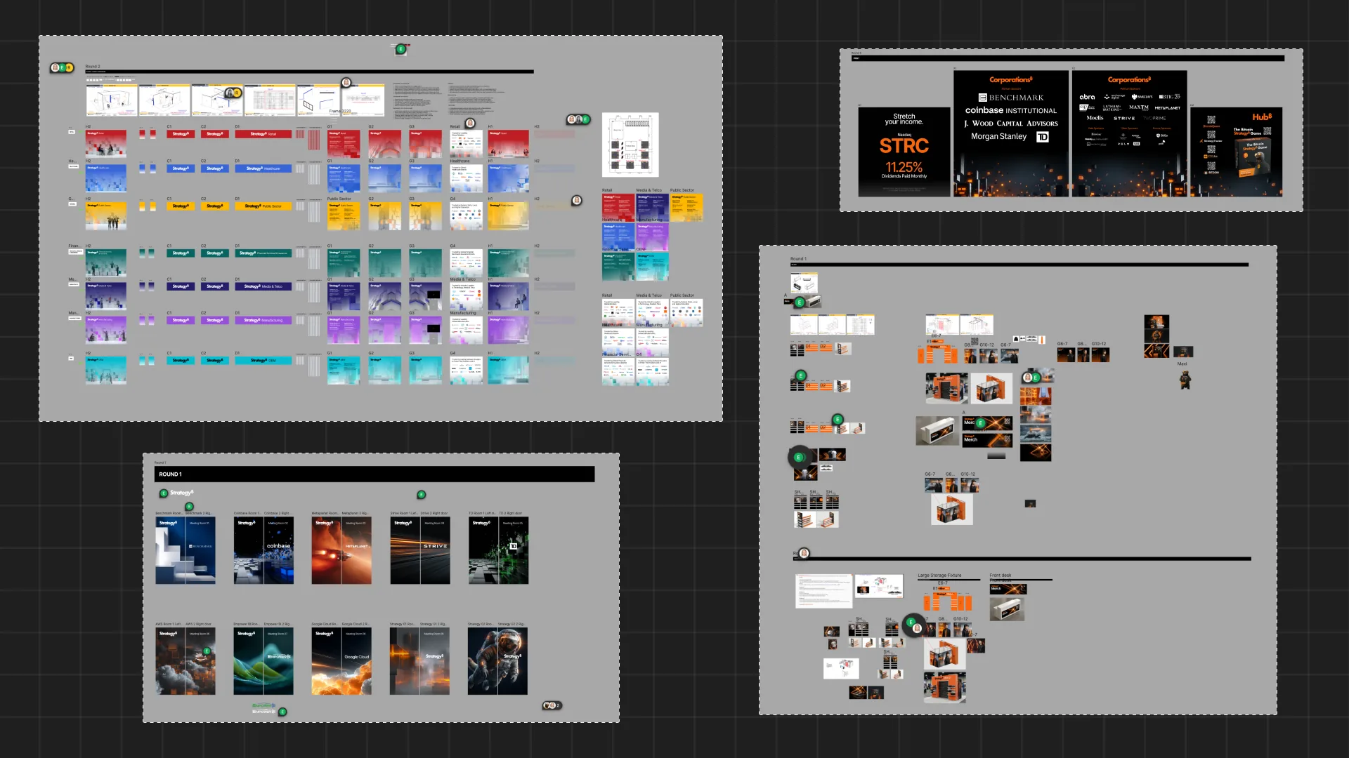This screenshot has height=758, width=1349.
Task: Select the white floor plan thumbnail
Action: click(630, 145)
